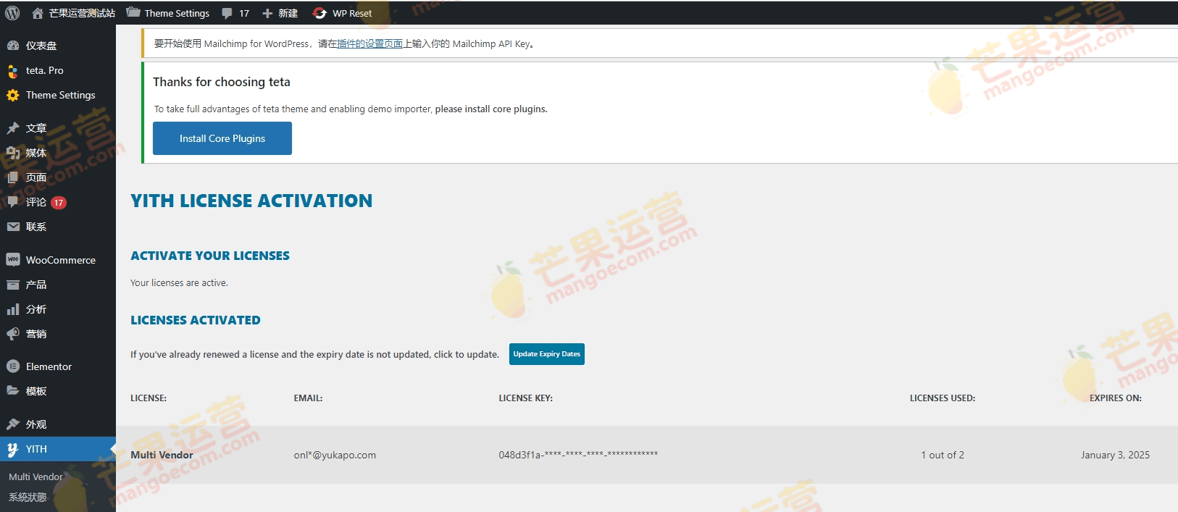Click the Theme Settings folder icon in admin bar
The width and height of the screenshot is (1178, 512).
[x=133, y=12]
